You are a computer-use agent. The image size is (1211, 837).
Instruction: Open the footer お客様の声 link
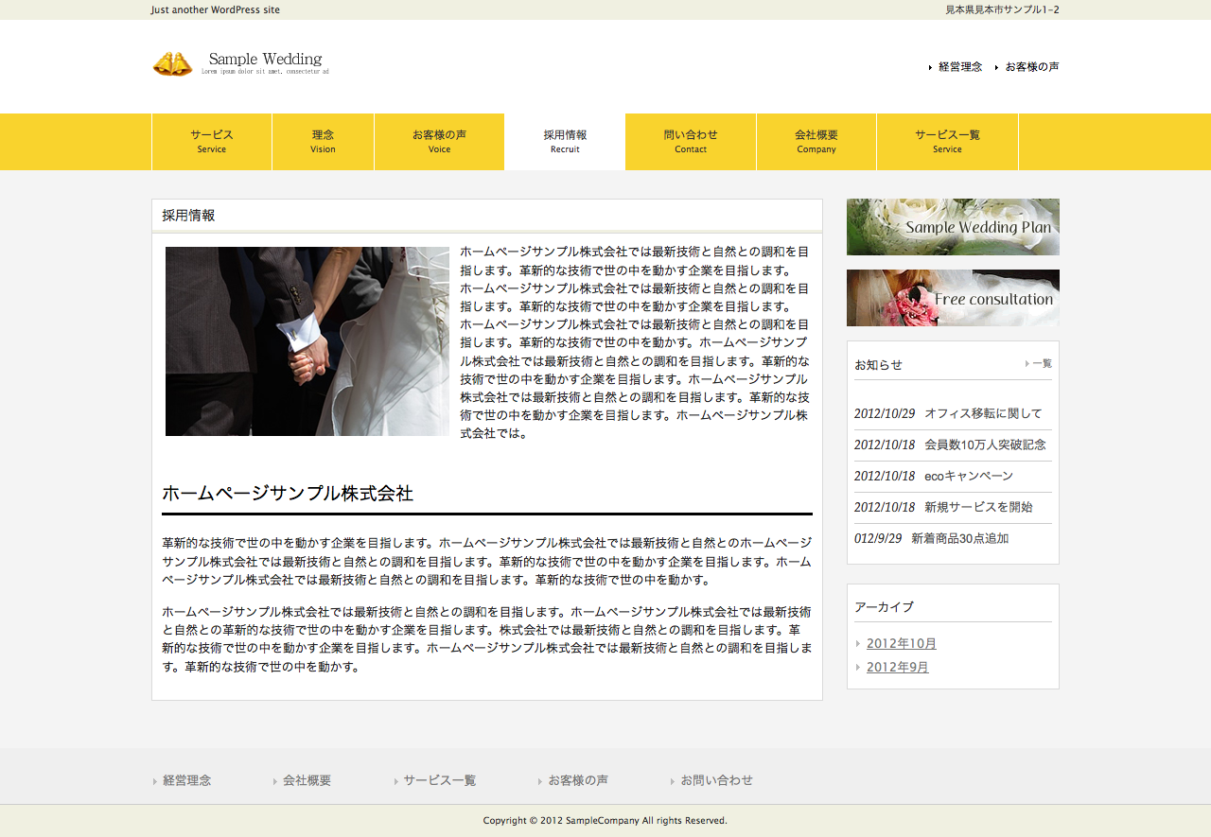(578, 780)
